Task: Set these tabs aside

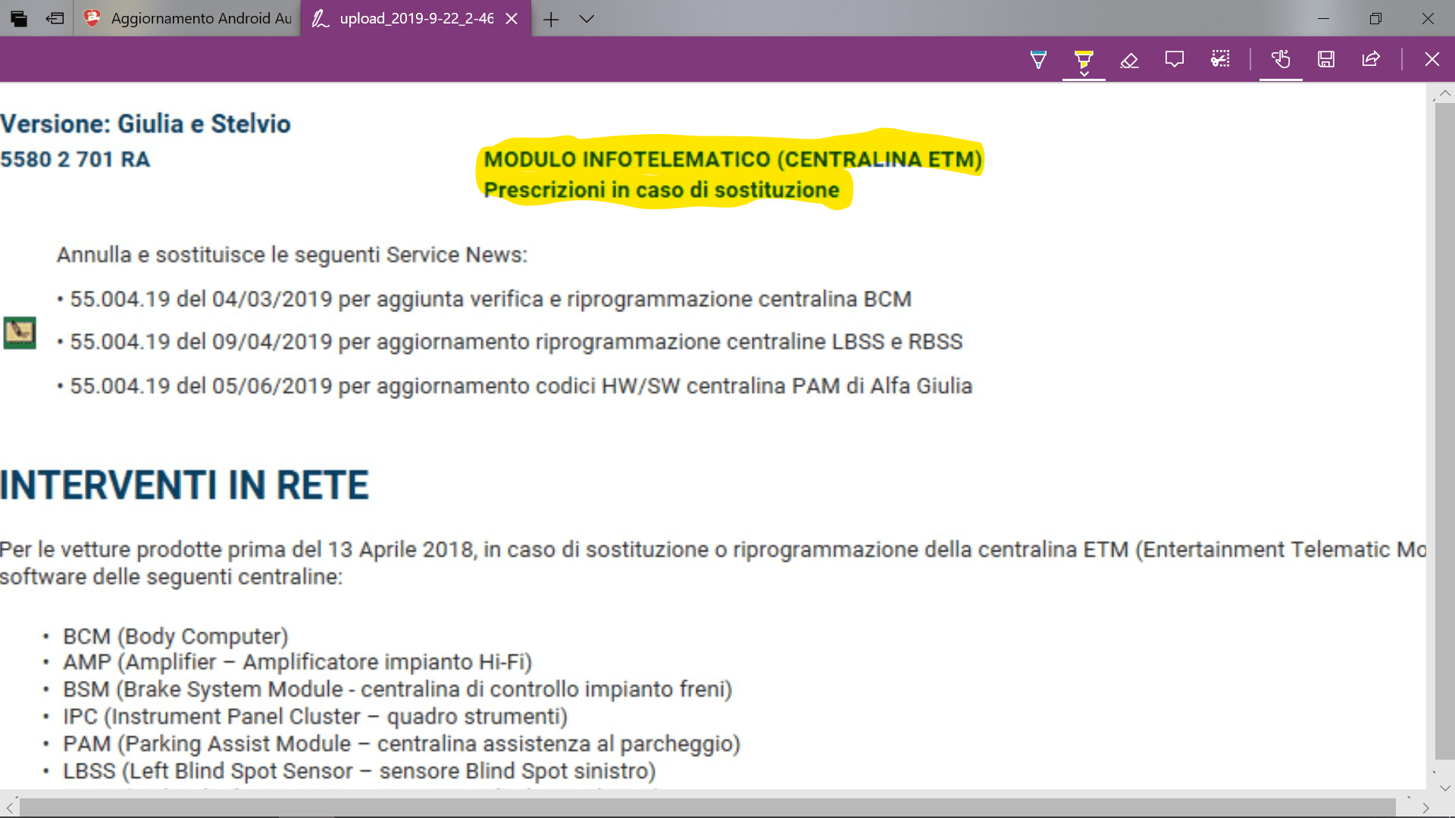Action: (x=55, y=18)
